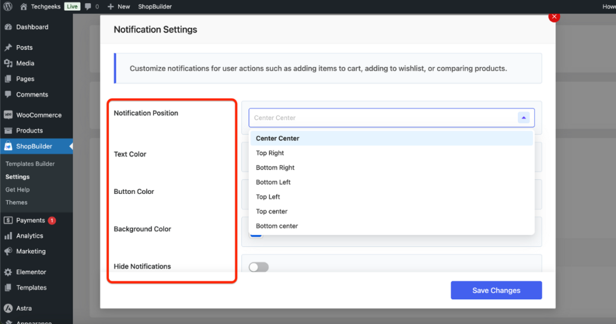Click the Techgeeks home icon

point(23,6)
